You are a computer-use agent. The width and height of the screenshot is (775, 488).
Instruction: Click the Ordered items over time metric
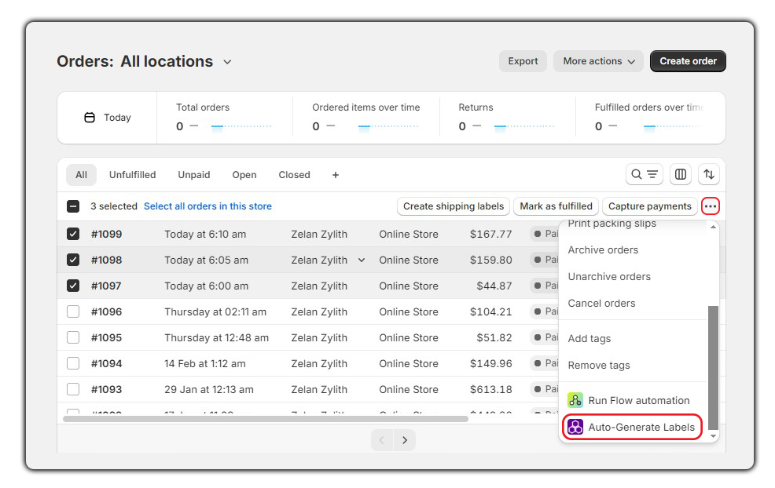click(366, 118)
